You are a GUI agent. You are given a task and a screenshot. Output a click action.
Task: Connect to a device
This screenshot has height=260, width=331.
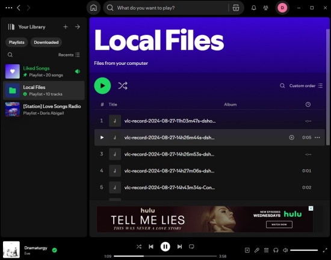point(276,250)
